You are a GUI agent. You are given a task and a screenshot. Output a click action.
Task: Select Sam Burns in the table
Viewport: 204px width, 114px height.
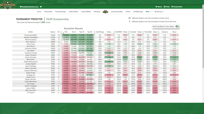coord(31,46)
